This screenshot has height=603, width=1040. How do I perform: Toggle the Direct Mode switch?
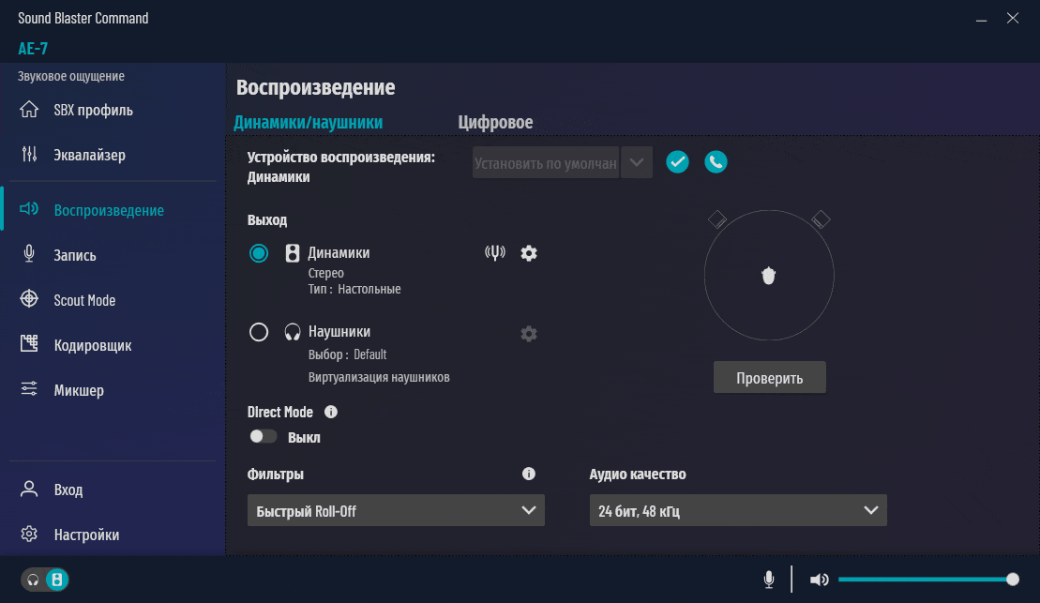coord(263,437)
